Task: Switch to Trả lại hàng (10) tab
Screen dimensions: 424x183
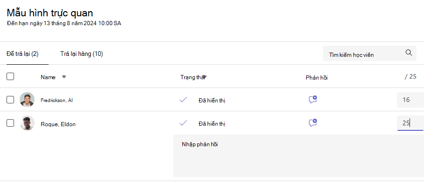Action: [x=82, y=54]
